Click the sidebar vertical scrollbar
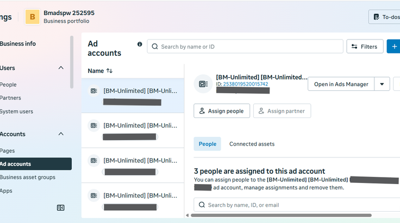This screenshot has width=400, height=223. tap(72, 62)
